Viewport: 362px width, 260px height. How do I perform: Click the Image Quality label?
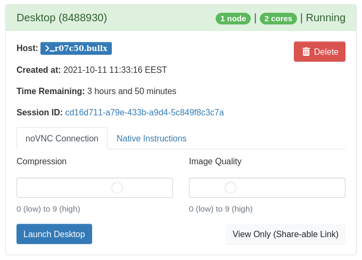[x=215, y=161]
